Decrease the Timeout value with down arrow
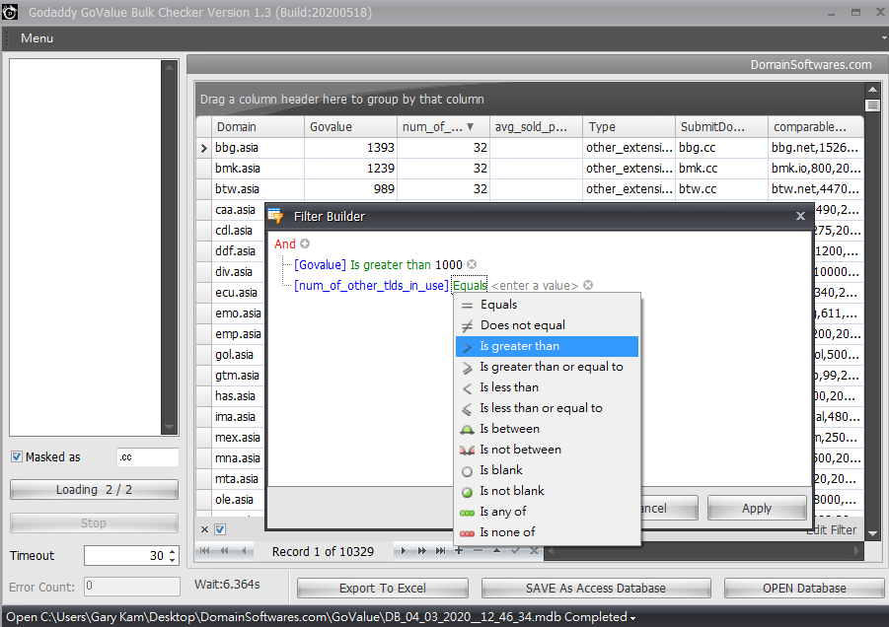889x627 pixels. pyautogui.click(x=173, y=560)
